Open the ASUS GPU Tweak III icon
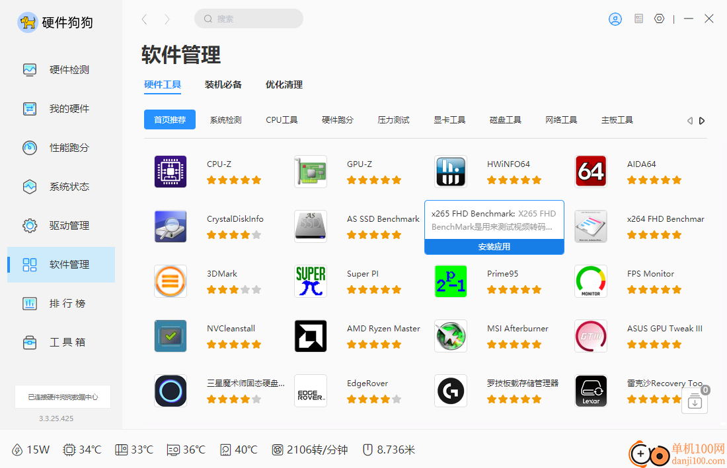 [591, 336]
